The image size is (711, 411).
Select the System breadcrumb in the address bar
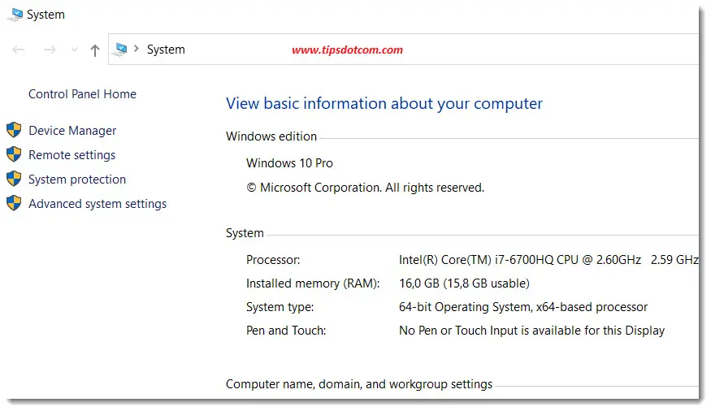(166, 50)
